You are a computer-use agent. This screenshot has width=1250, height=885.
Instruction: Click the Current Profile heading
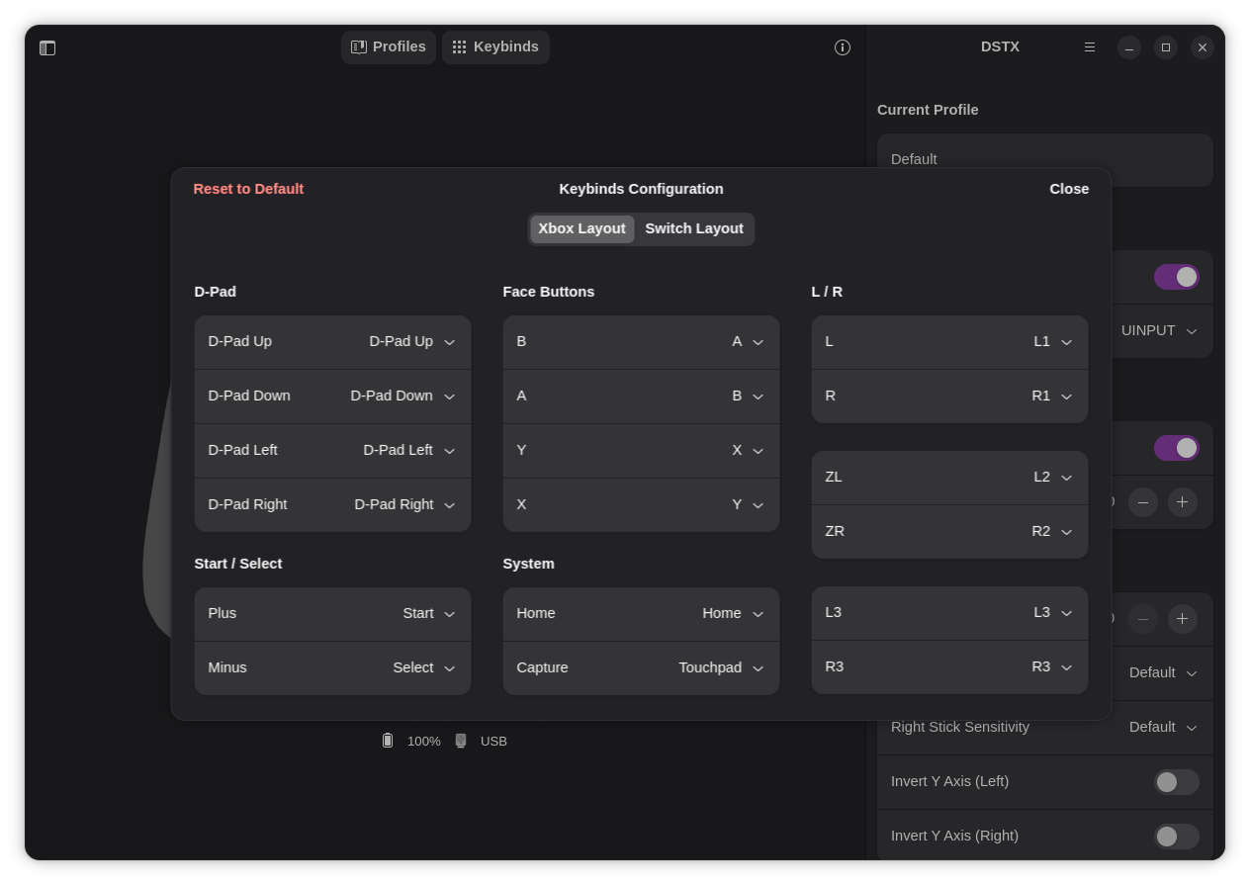(928, 110)
